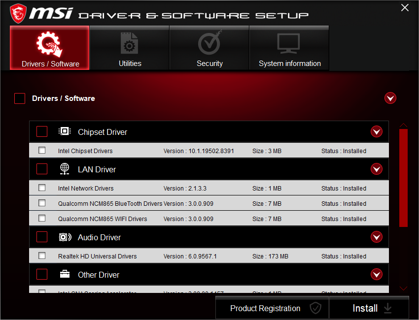The width and height of the screenshot is (419, 320).
Task: Click the LAN Driver globe icon
Action: pyautogui.click(x=65, y=168)
